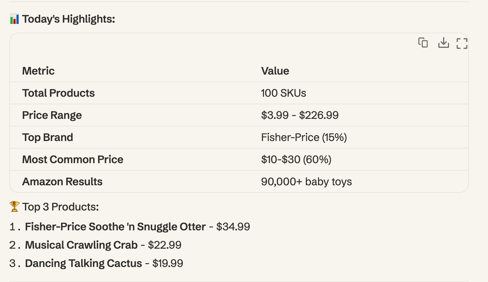Click the bar chart emoji beside Today's Highlights

pos(14,18)
